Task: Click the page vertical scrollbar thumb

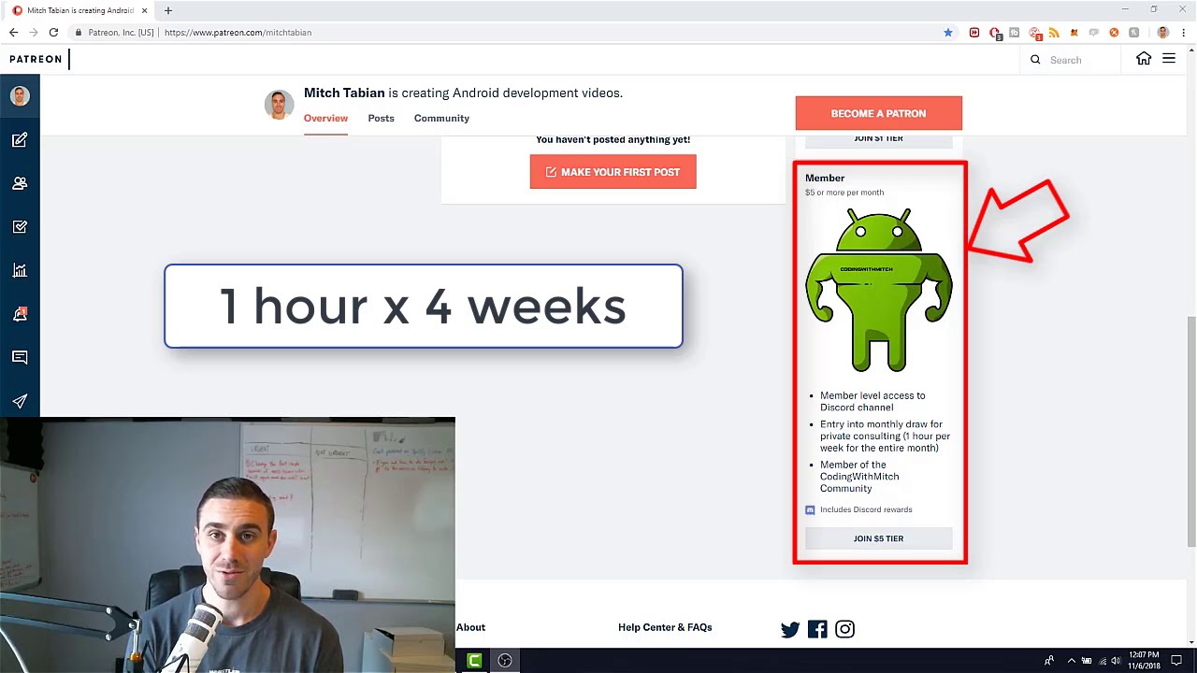Action: [1190, 430]
